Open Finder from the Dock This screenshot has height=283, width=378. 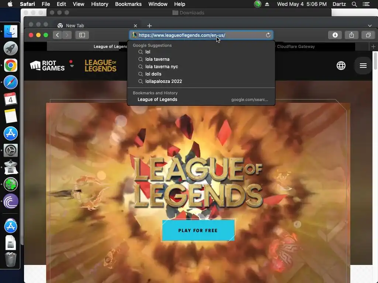tap(11, 31)
